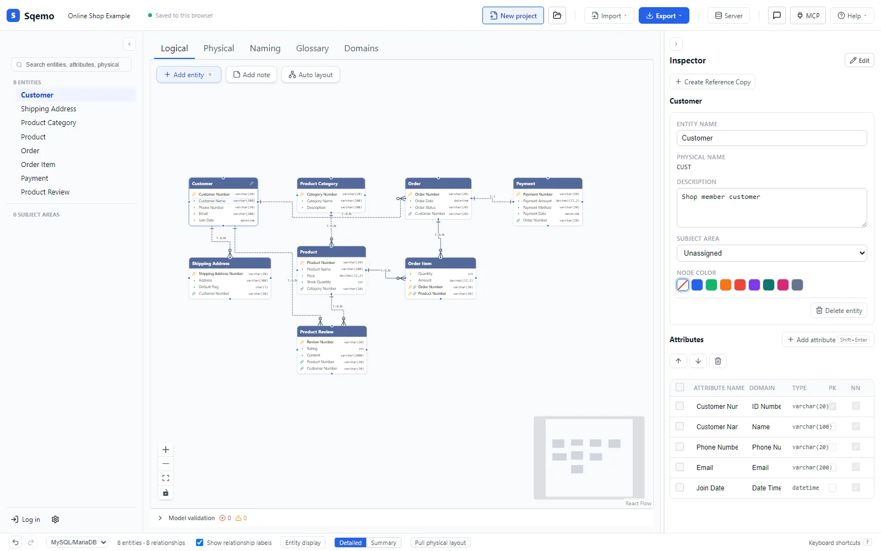
Task: Delete selected attributes trash icon
Action: (x=718, y=361)
